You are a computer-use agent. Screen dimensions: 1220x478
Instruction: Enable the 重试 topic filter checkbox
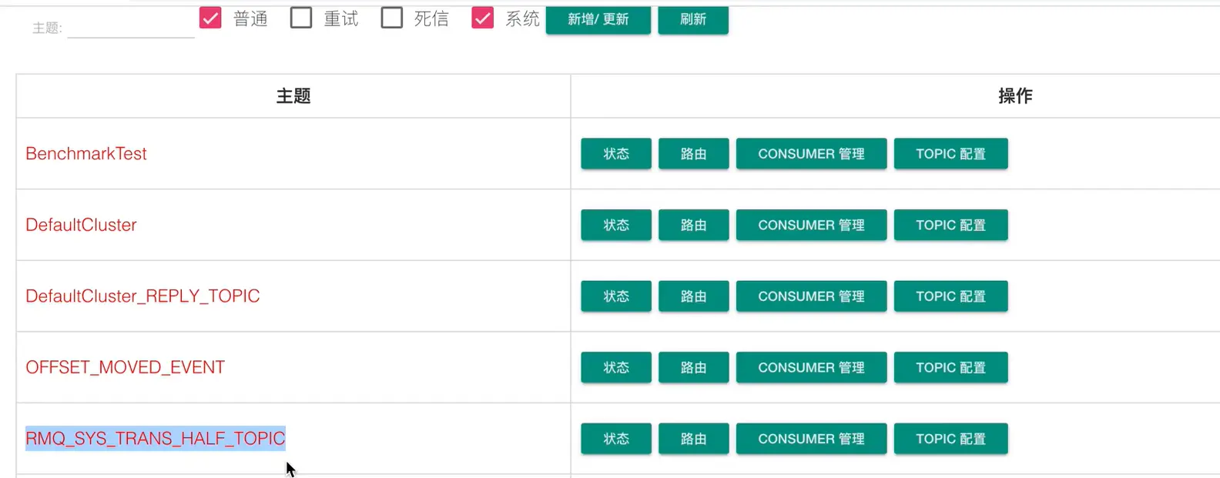[x=301, y=18]
